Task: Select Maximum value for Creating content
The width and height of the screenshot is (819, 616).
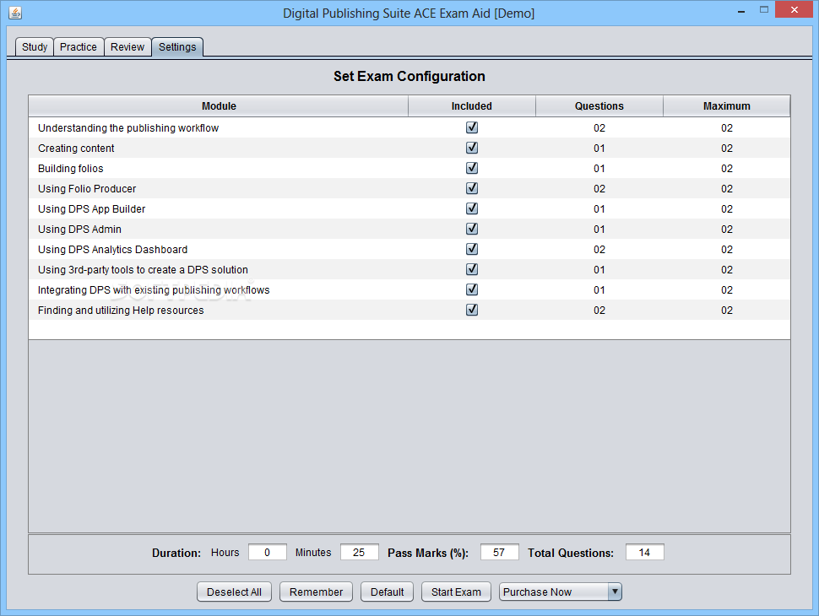Action: tap(727, 149)
